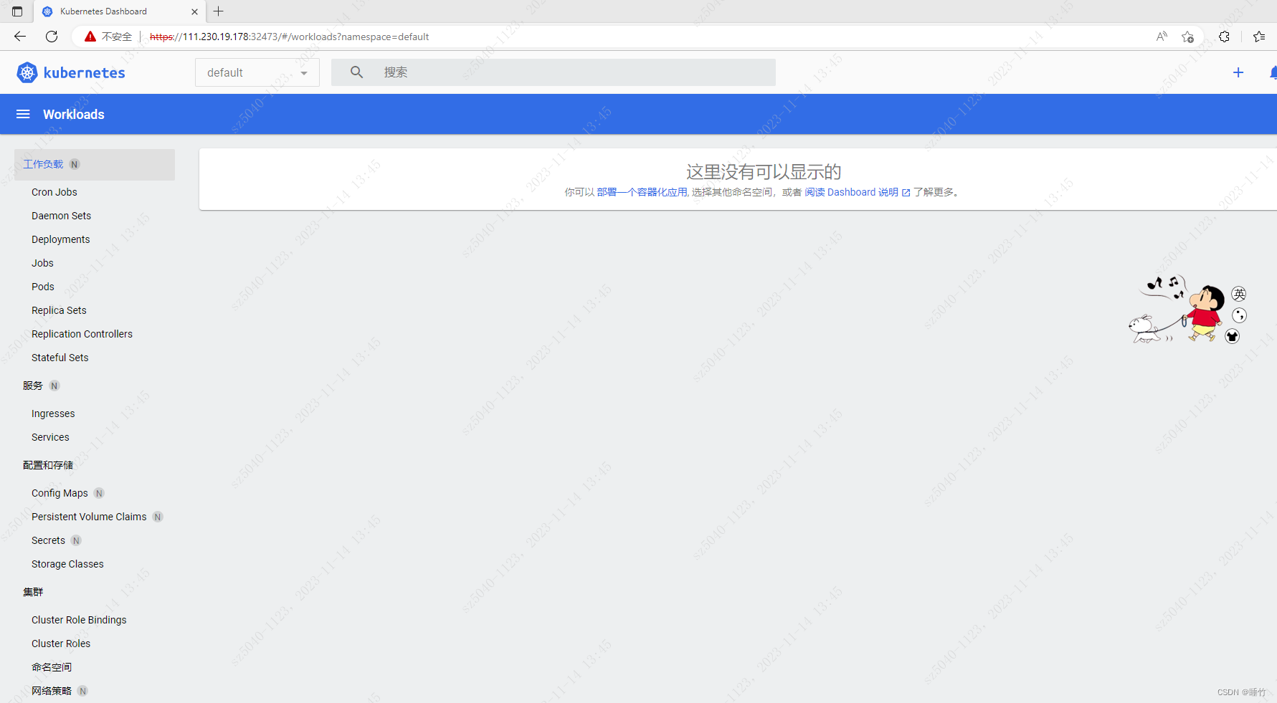The width and height of the screenshot is (1277, 703).
Task: Click the N badge beside Config Maps
Action: coord(99,494)
